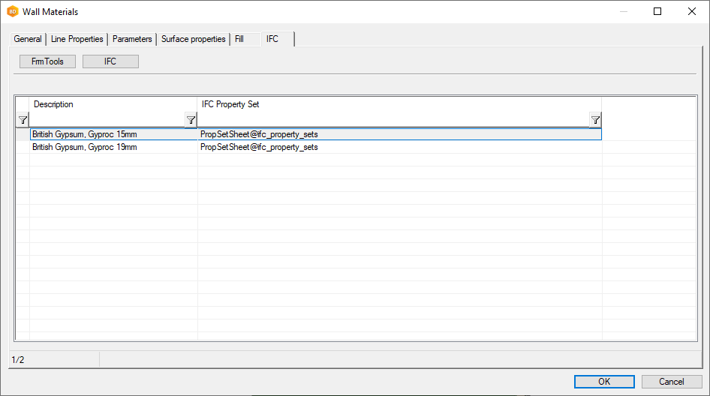Click the filter icon in the Description column
This screenshot has width=710, height=396.
191,120
